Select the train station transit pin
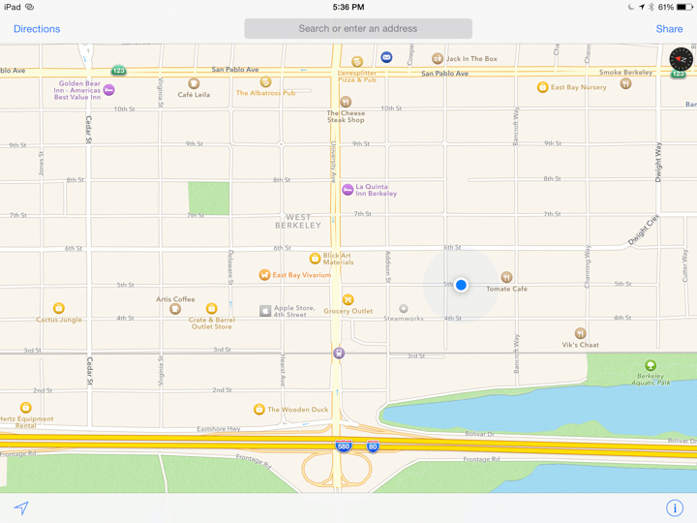 pyautogui.click(x=339, y=354)
